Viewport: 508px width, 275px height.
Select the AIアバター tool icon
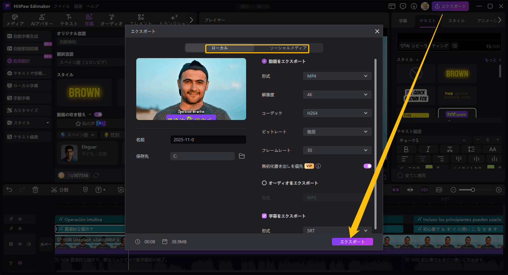[x=42, y=20]
